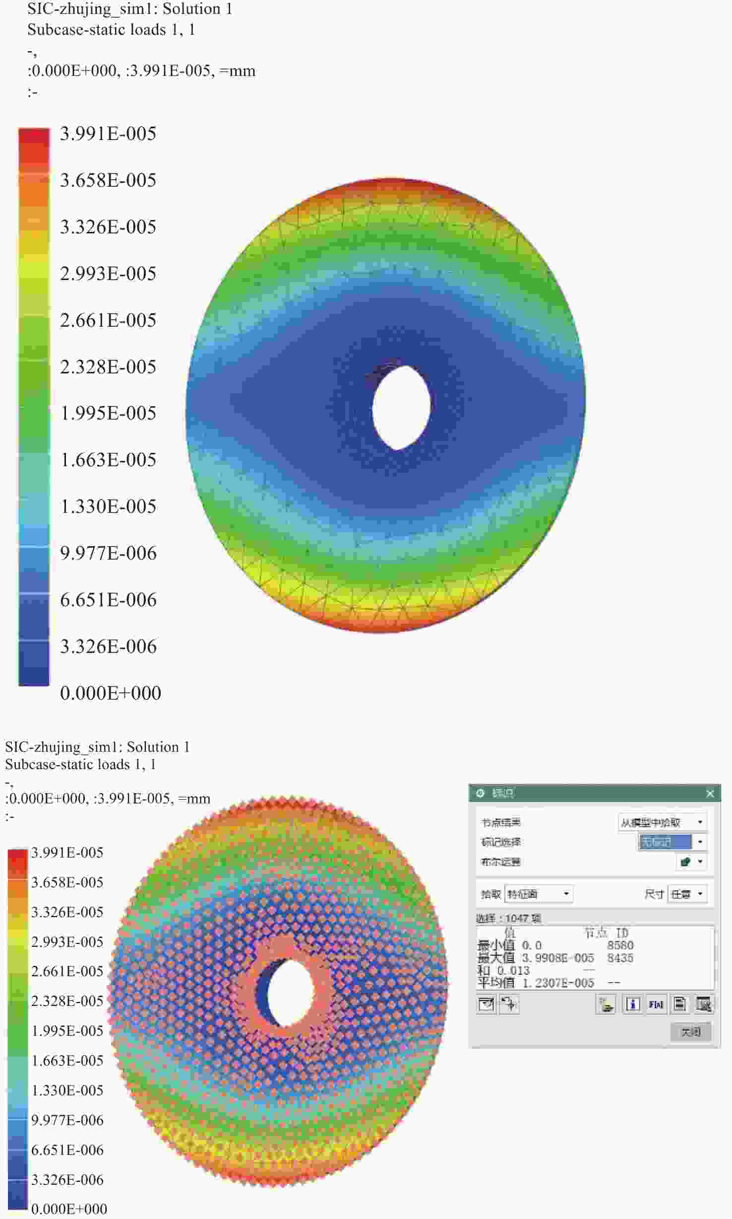Click the FN icon in dialog toolbar

656,1004
